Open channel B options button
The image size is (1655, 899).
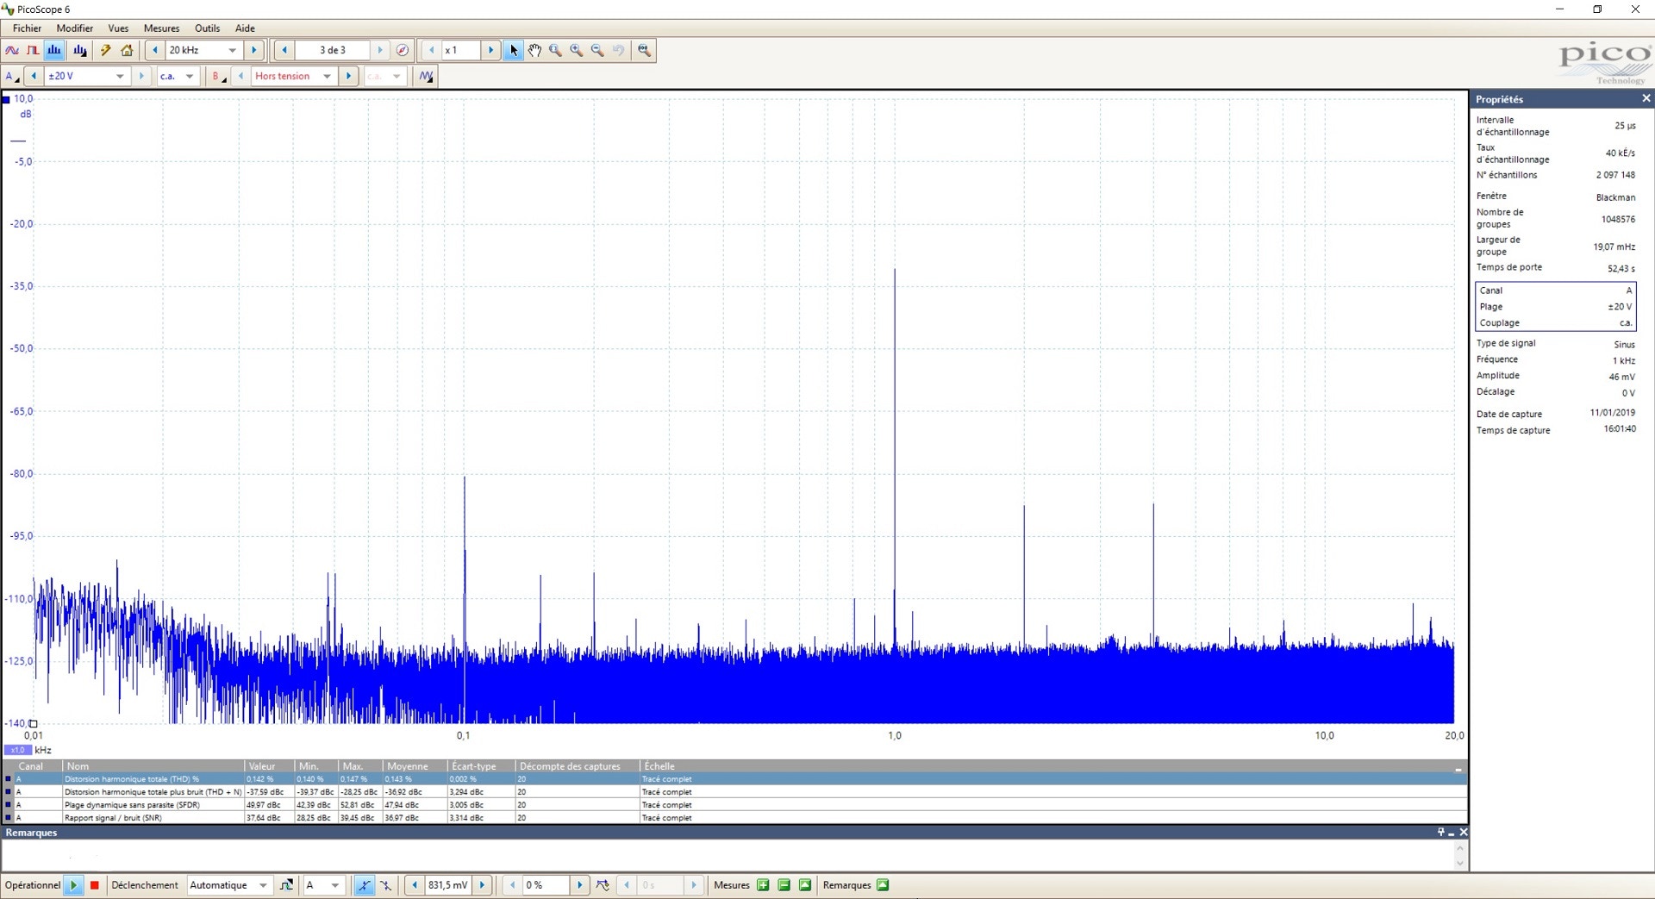tap(218, 76)
